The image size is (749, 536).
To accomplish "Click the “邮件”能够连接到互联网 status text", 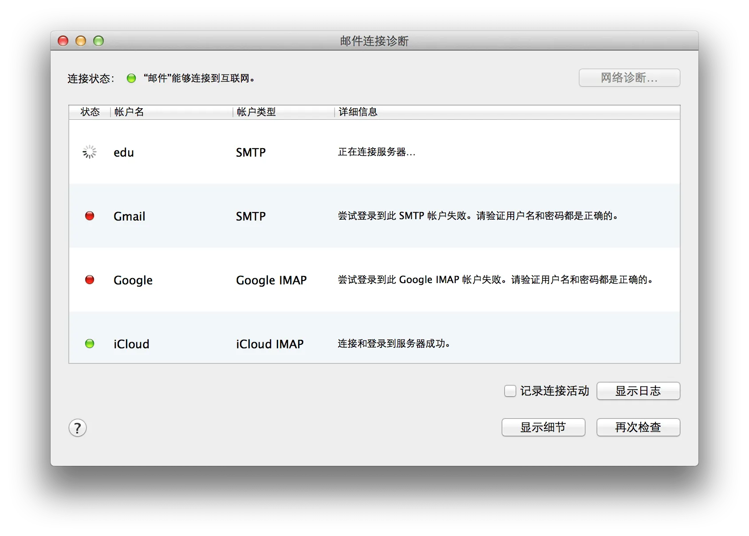I will [199, 79].
